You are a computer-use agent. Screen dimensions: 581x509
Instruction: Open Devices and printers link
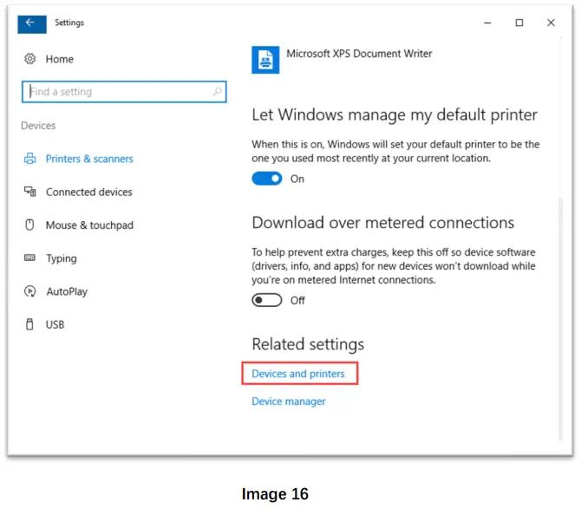(298, 374)
